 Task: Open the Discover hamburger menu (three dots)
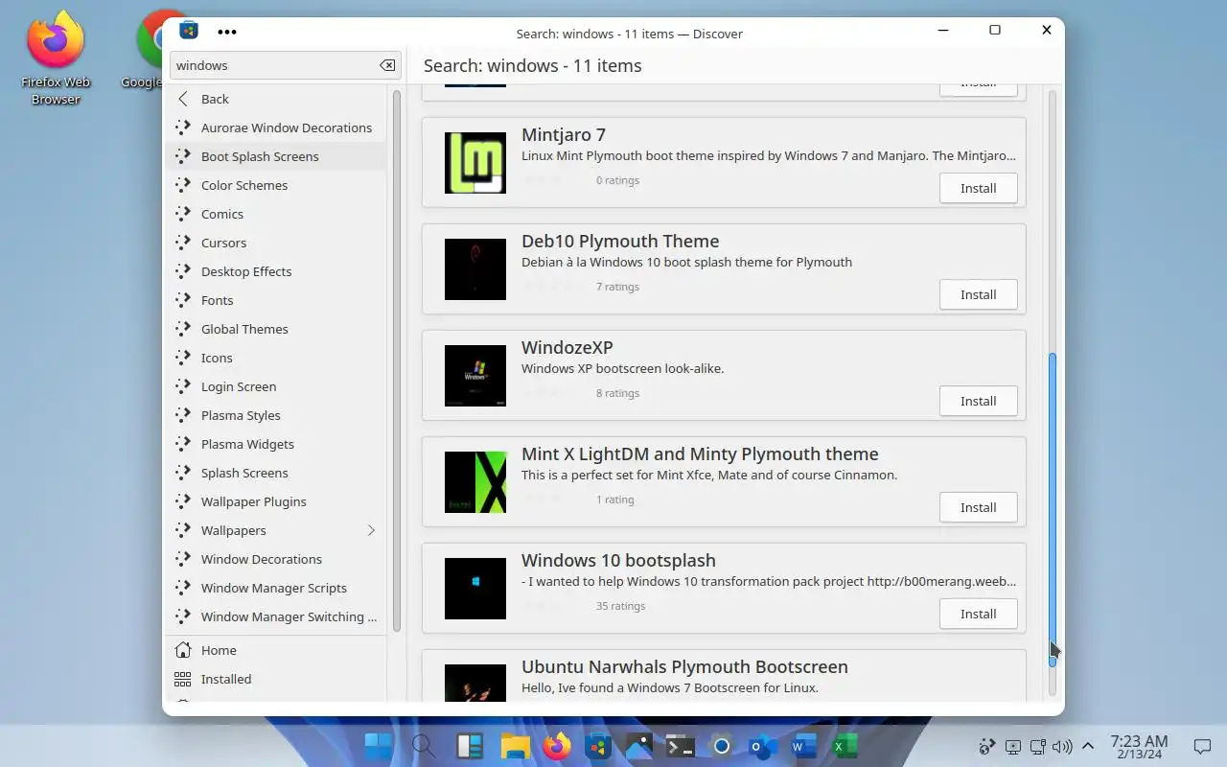[226, 32]
